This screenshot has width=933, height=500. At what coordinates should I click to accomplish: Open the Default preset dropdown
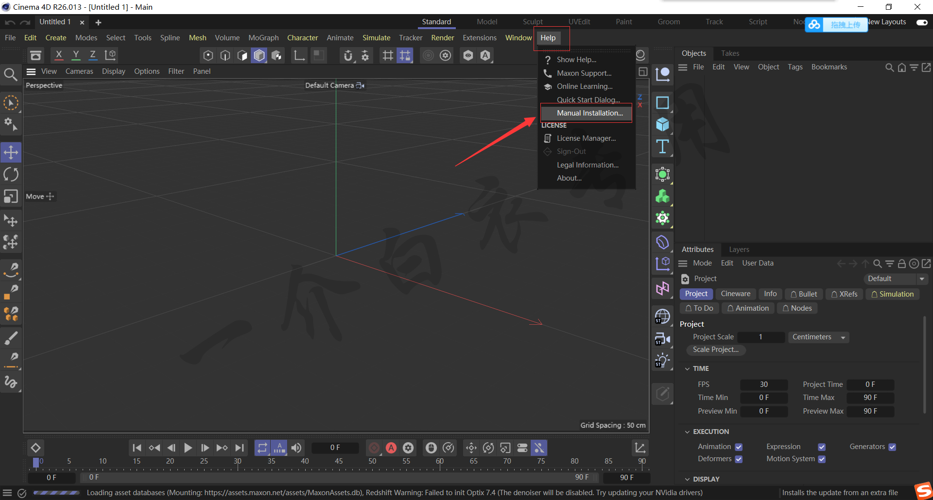(x=896, y=279)
